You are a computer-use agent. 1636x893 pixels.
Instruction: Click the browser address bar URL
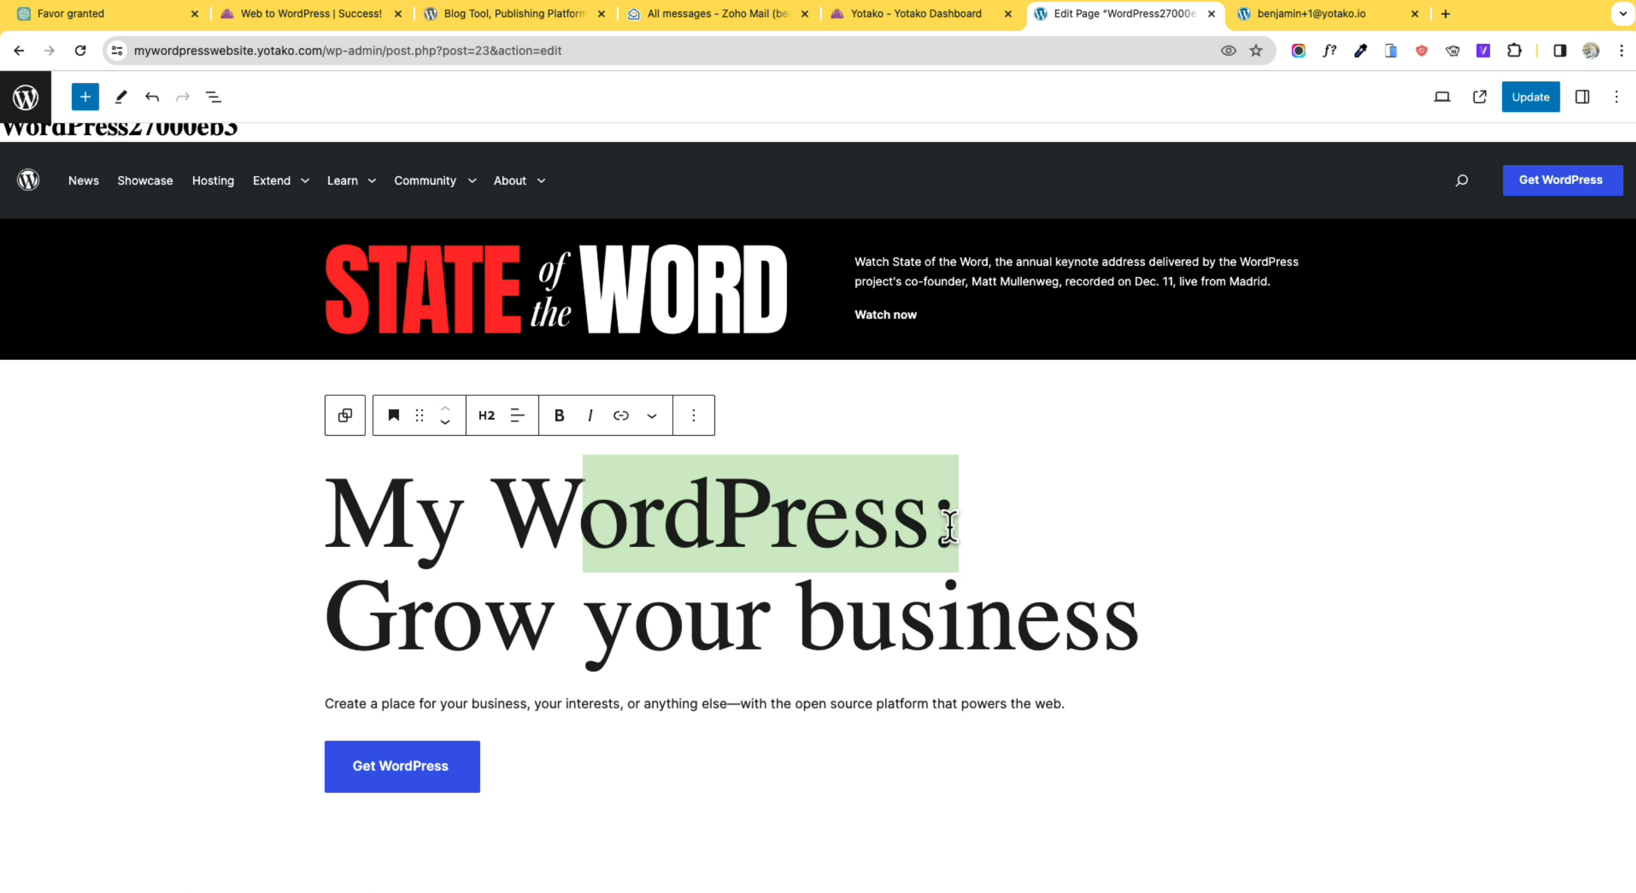[x=347, y=51]
